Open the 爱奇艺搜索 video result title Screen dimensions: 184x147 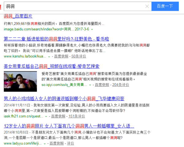point(52,66)
